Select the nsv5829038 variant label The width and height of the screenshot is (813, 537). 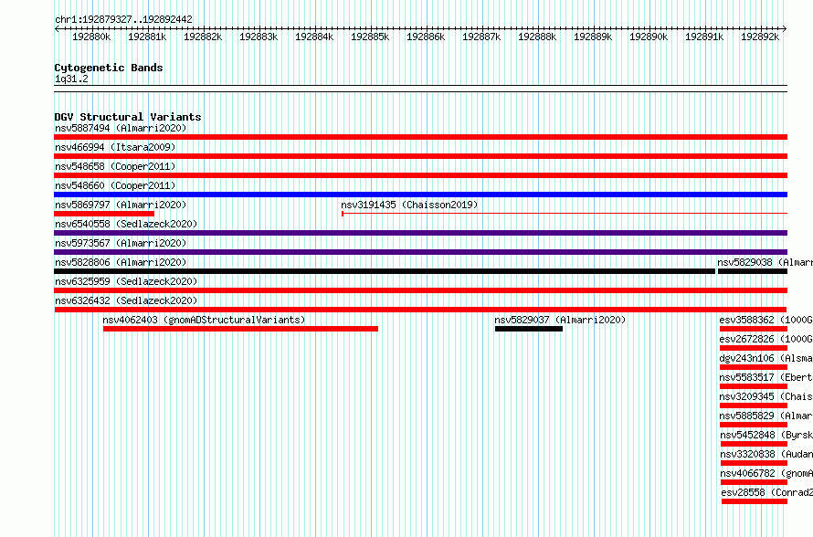click(x=765, y=262)
